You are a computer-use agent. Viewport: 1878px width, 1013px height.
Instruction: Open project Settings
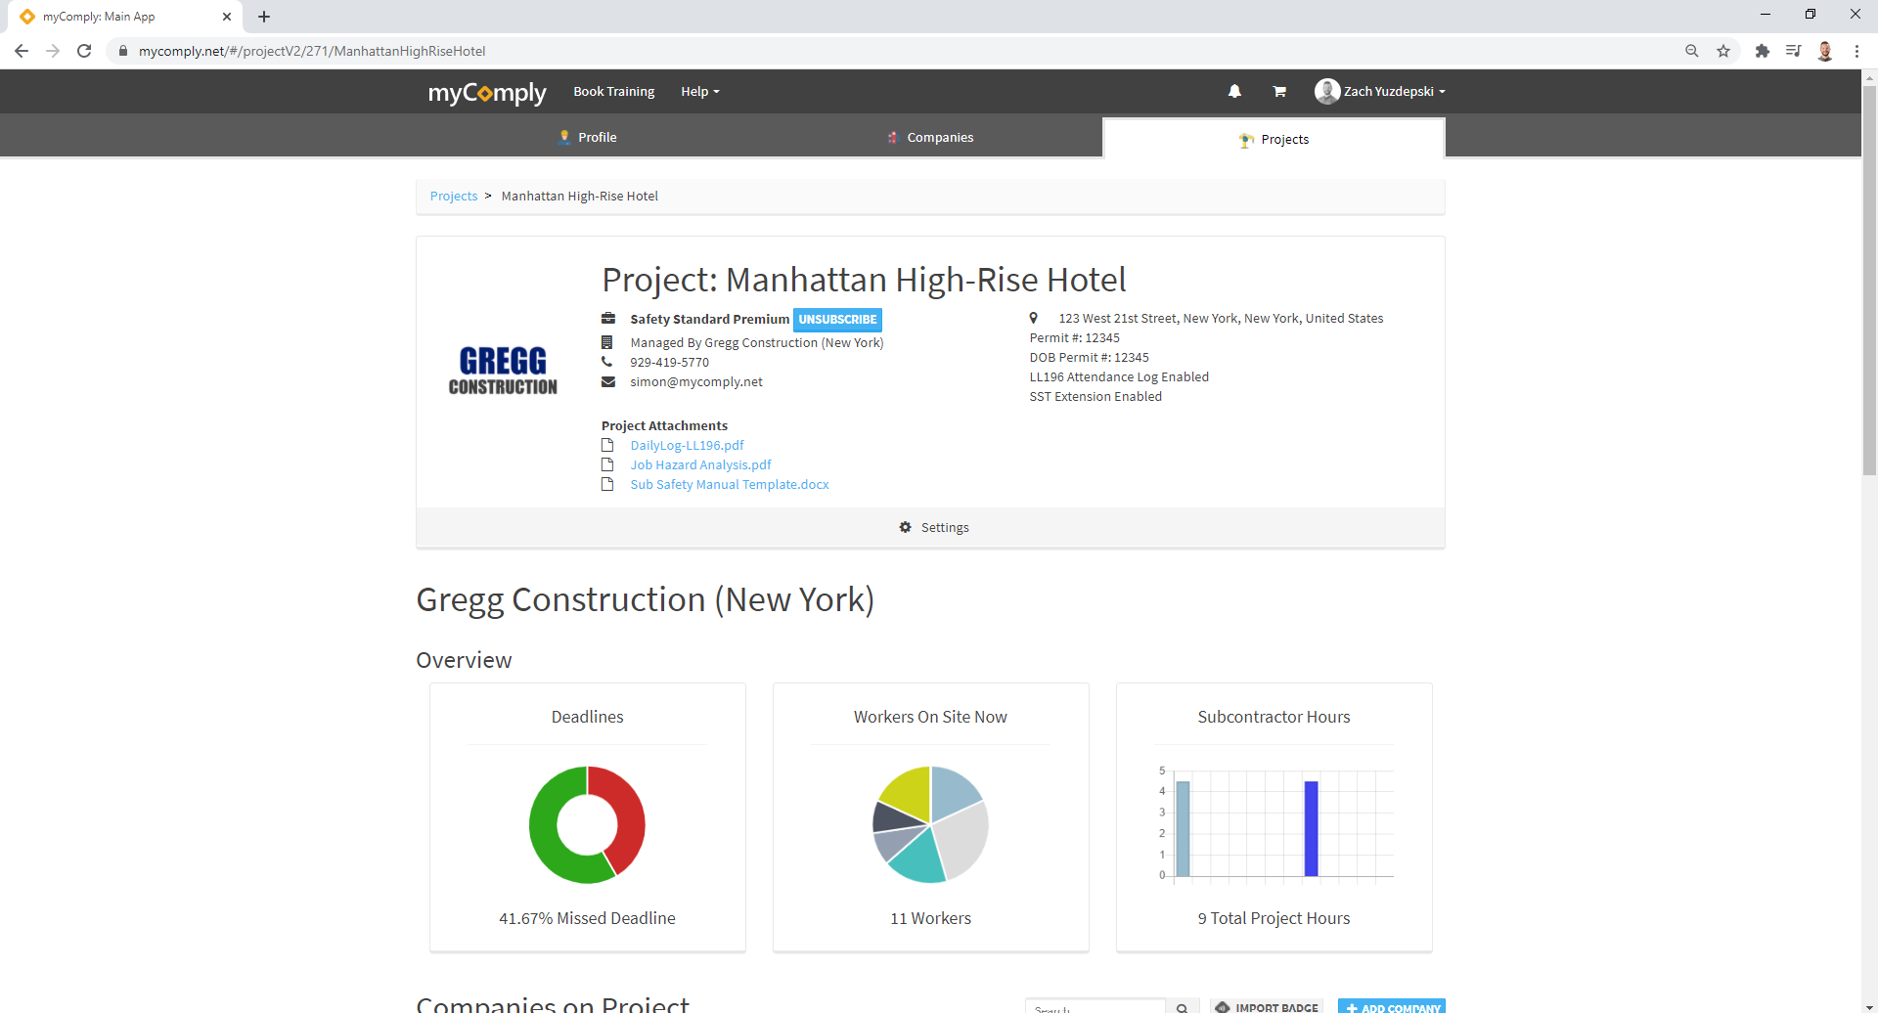tap(934, 527)
